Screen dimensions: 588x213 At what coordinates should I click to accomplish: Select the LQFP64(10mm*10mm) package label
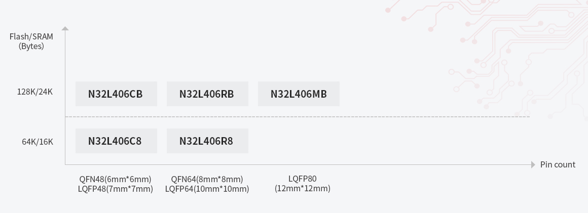tap(207, 189)
